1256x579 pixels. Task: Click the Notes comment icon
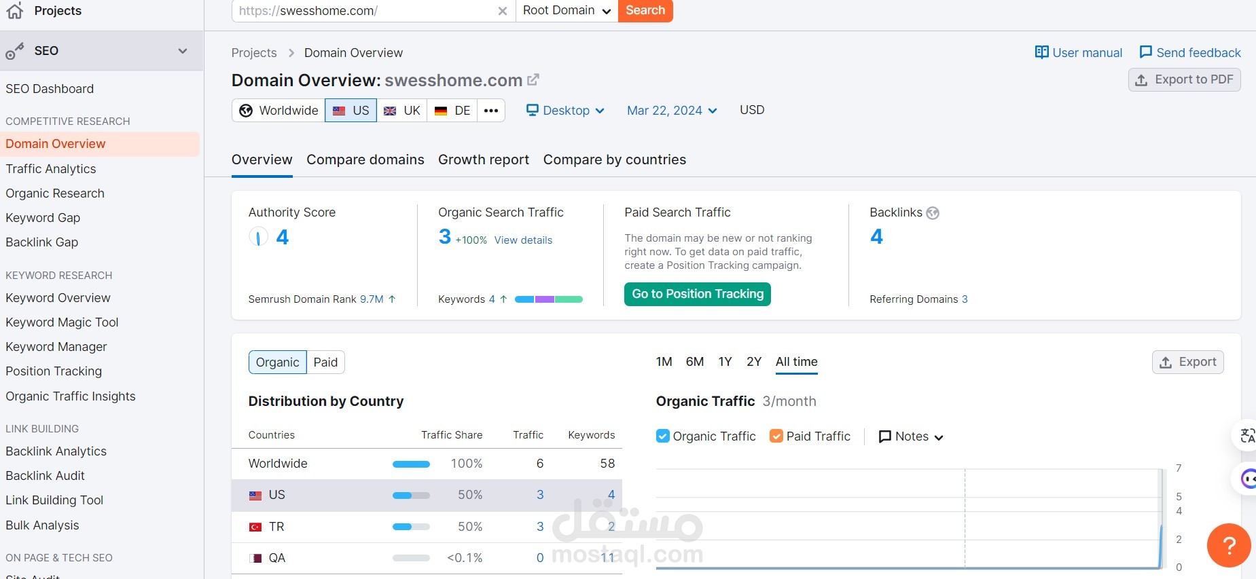click(885, 436)
